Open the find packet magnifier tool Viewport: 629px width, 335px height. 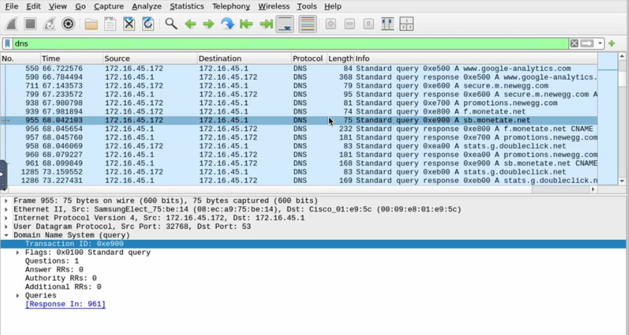(x=171, y=24)
